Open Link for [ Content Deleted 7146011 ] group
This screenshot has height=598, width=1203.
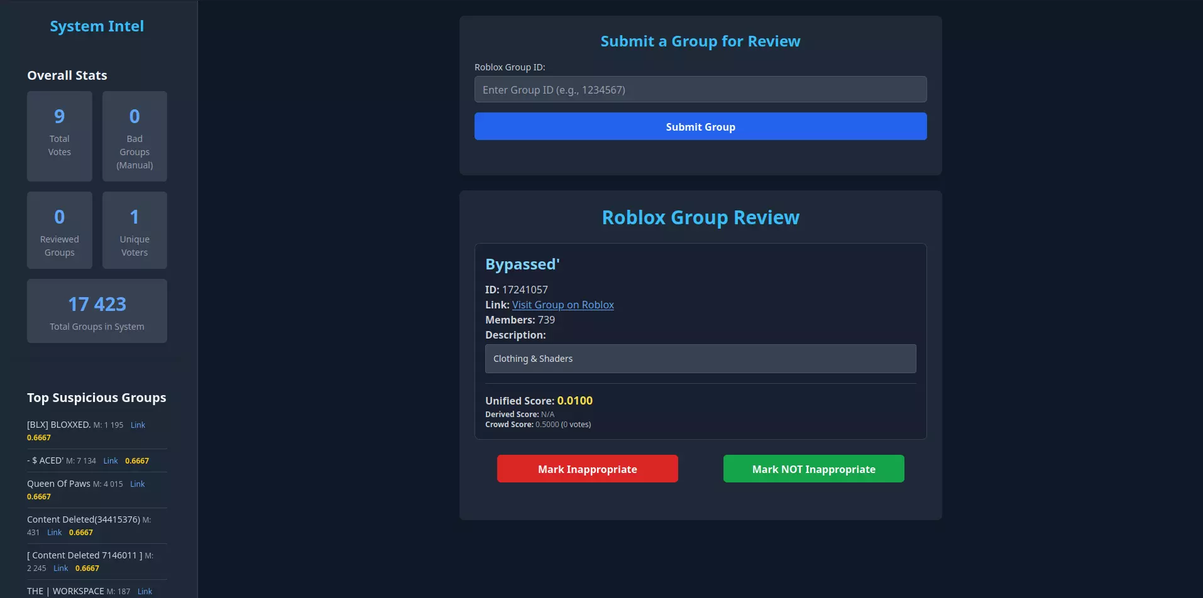(61, 568)
